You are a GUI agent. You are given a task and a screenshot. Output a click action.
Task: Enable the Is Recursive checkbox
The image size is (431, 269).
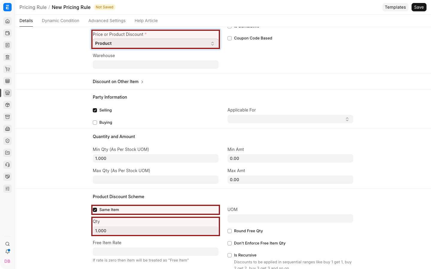[x=230, y=255]
